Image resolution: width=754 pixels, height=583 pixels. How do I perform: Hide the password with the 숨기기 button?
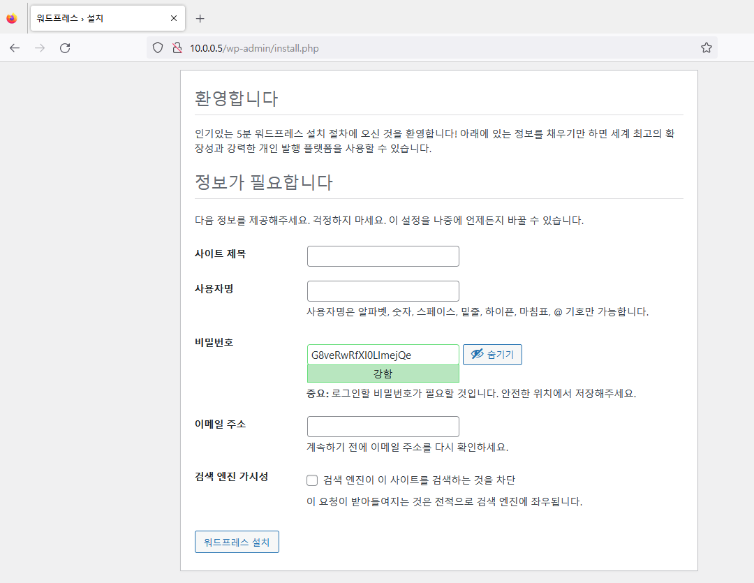[492, 355]
